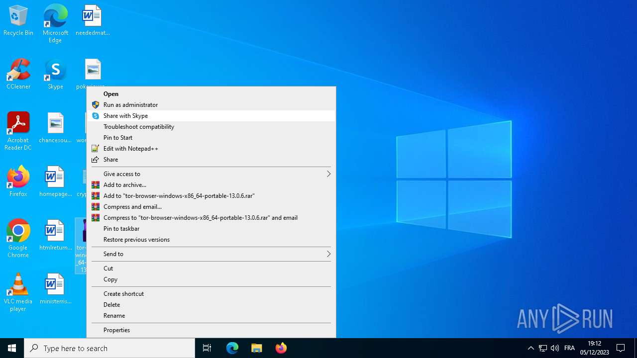
Task: Launch Edge from the taskbar
Action: point(232,348)
